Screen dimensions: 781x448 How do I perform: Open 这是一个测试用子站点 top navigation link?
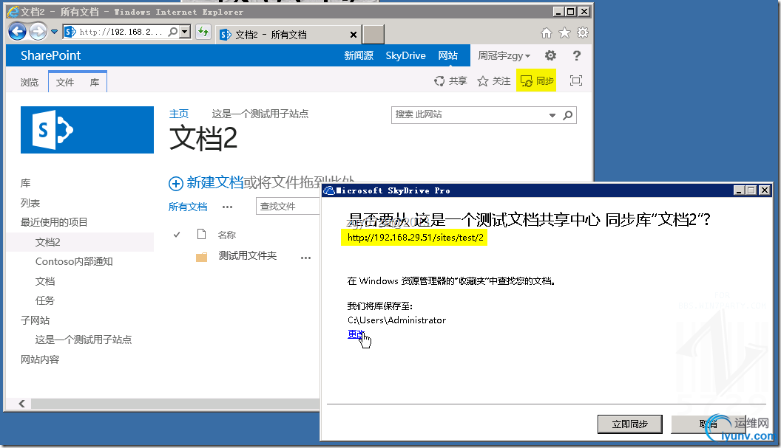[x=260, y=114]
